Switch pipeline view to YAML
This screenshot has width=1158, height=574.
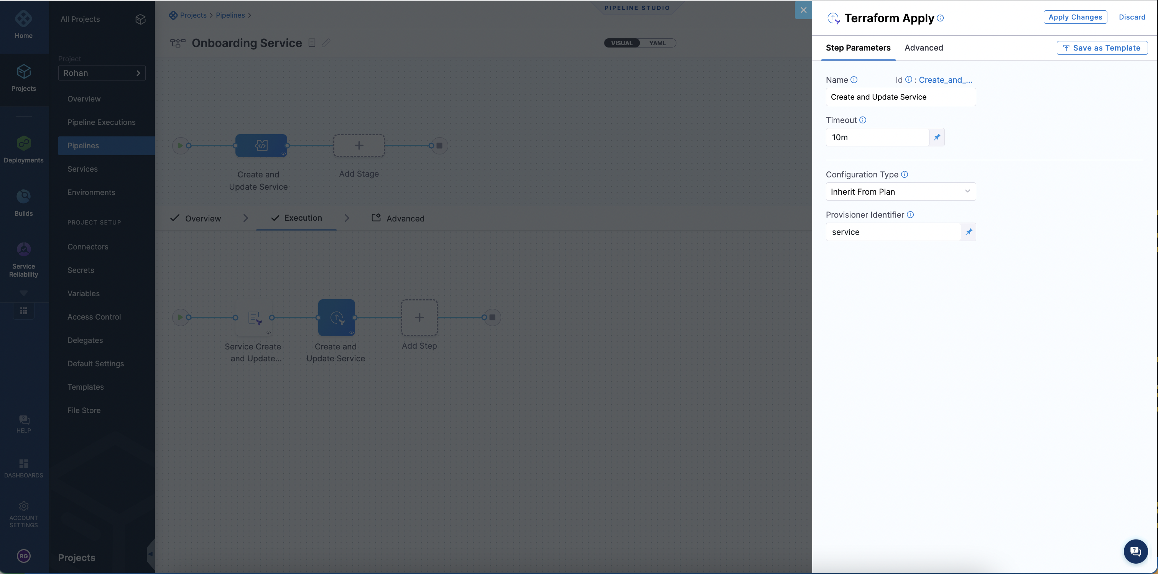[657, 43]
